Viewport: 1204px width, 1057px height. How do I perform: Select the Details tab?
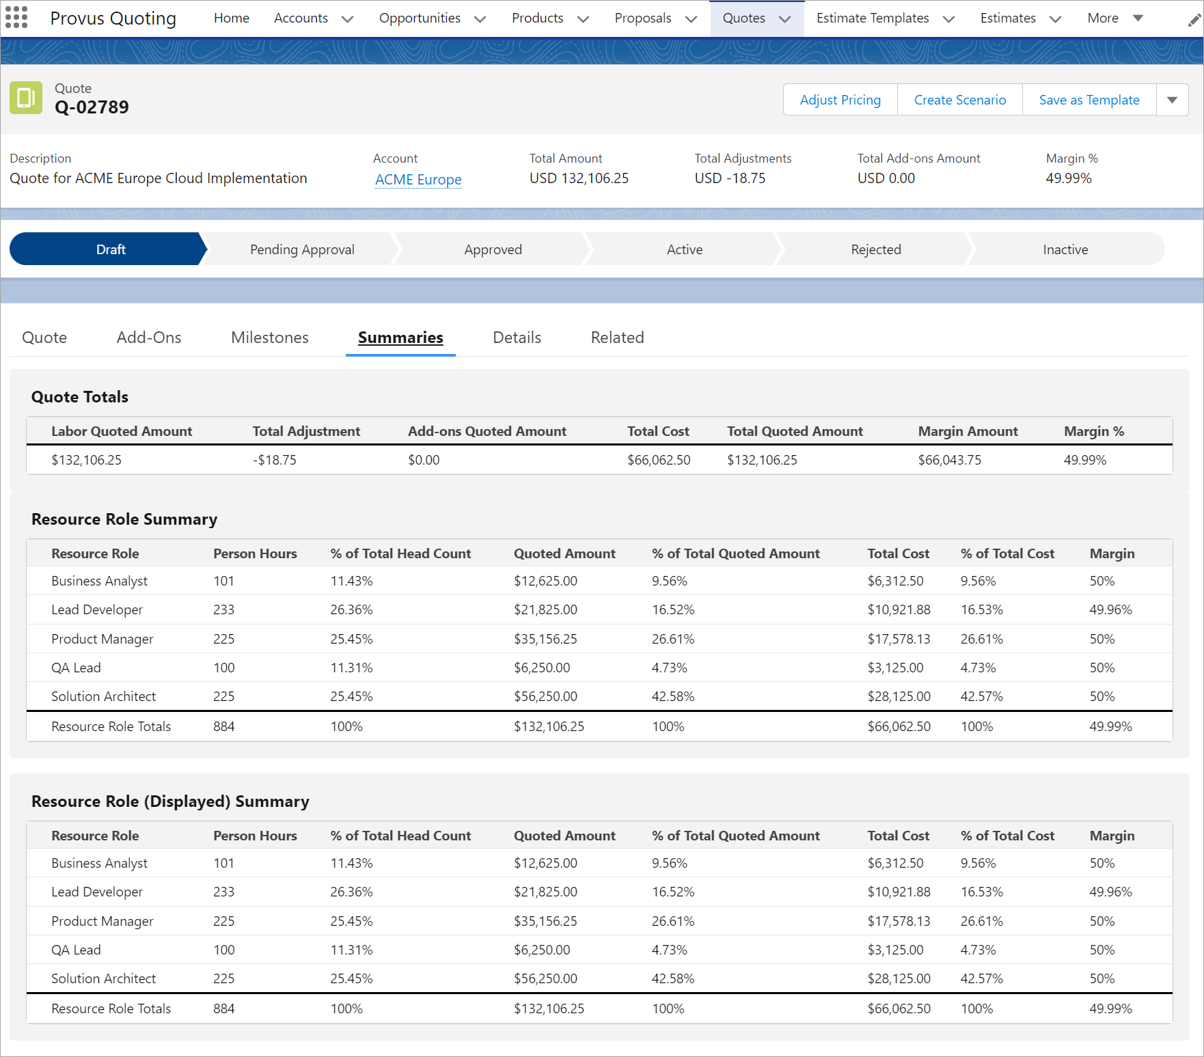(x=517, y=338)
